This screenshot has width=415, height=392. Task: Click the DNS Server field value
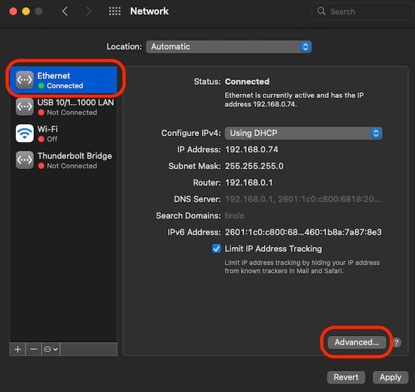coord(302,199)
